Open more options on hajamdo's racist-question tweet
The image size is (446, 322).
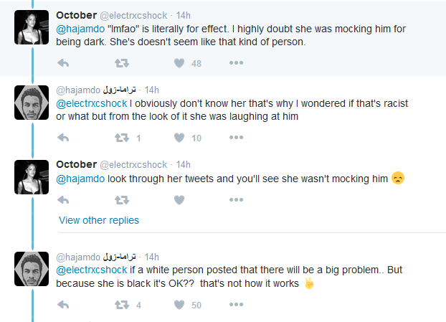pos(237,138)
